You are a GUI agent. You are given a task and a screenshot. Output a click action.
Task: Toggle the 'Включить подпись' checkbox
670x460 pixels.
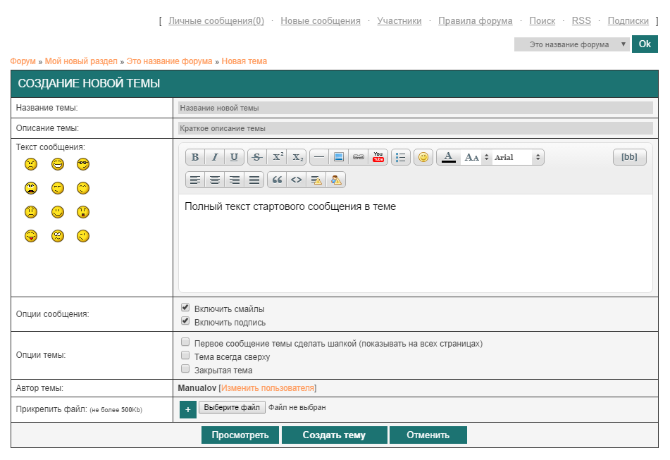(185, 321)
